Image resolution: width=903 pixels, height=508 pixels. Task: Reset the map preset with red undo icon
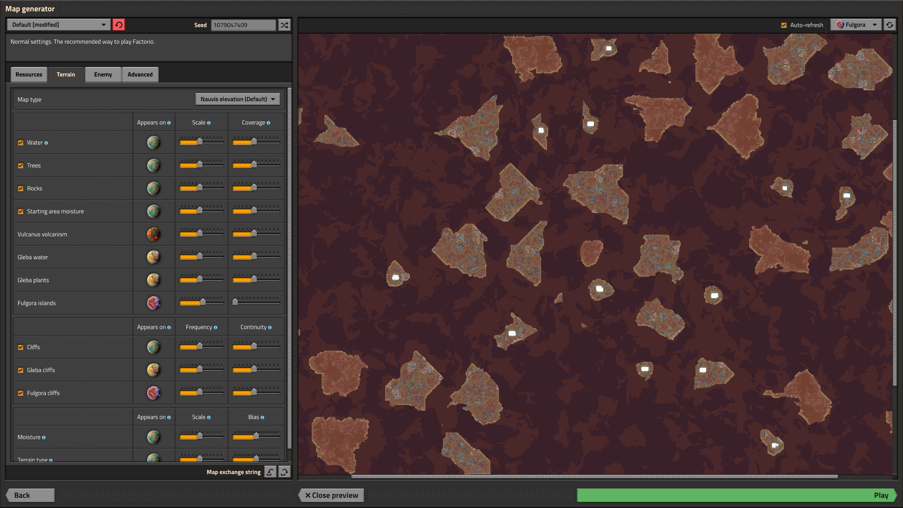coord(119,25)
